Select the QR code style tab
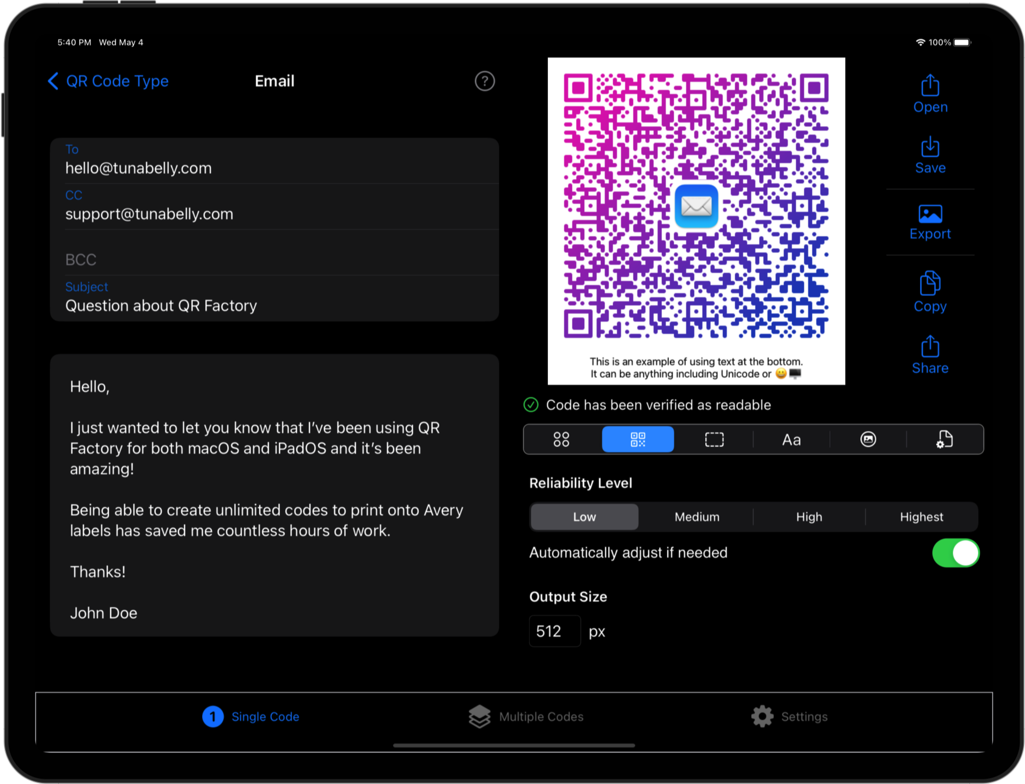The height and width of the screenshot is (784, 1025). click(638, 439)
